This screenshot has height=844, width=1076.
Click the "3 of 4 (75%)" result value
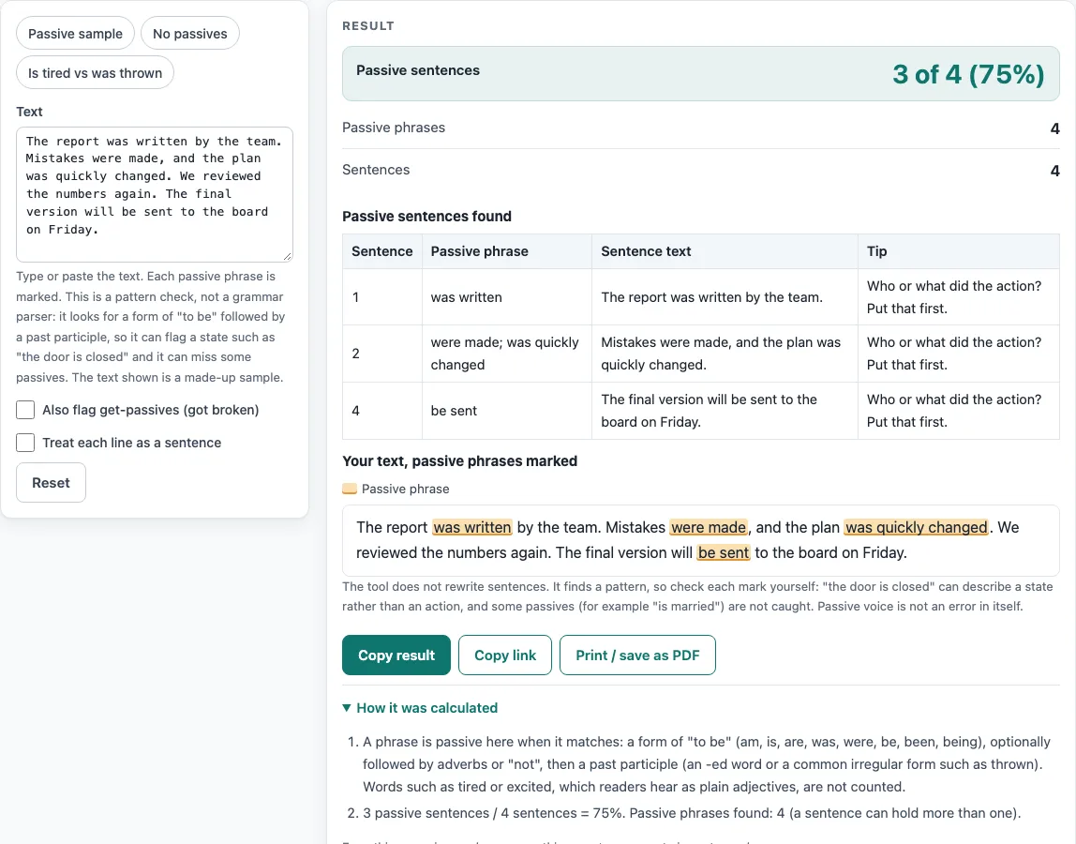968,74
